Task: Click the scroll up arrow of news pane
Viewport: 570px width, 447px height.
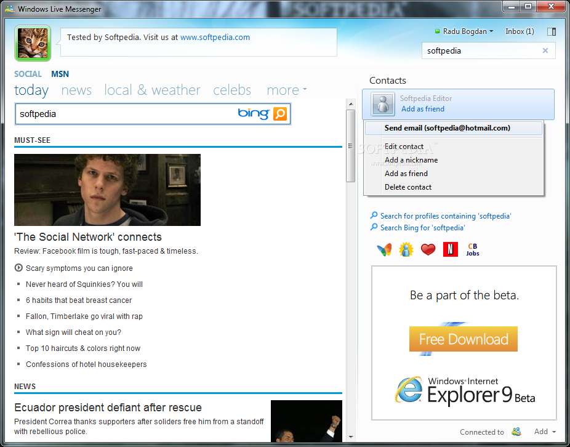Action: pyautogui.click(x=351, y=104)
